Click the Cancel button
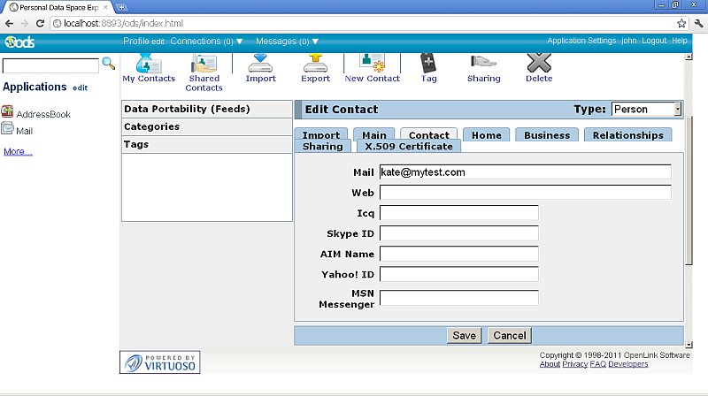The image size is (708, 396). coord(509,335)
